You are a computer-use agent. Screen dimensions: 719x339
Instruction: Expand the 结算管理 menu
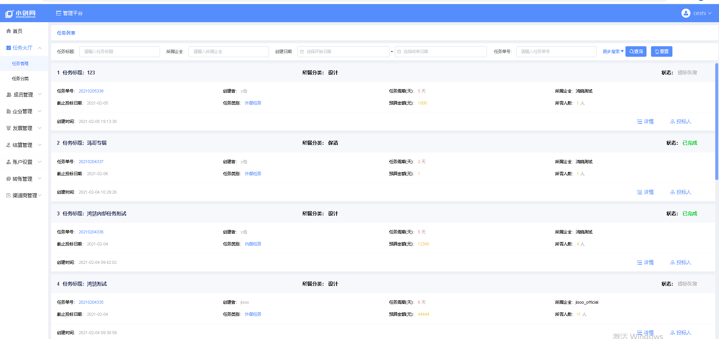[39, 145]
